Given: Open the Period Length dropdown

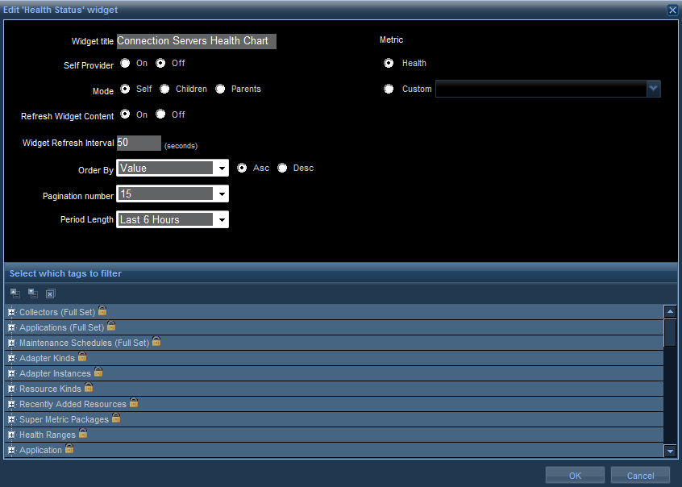Looking at the screenshot, I should pyautogui.click(x=221, y=219).
